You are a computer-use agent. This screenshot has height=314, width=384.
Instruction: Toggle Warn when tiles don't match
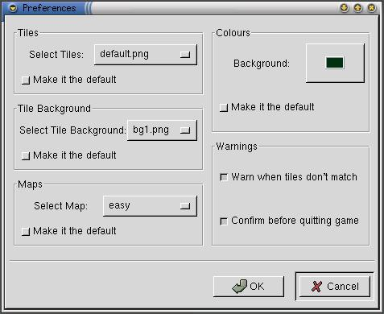224,177
